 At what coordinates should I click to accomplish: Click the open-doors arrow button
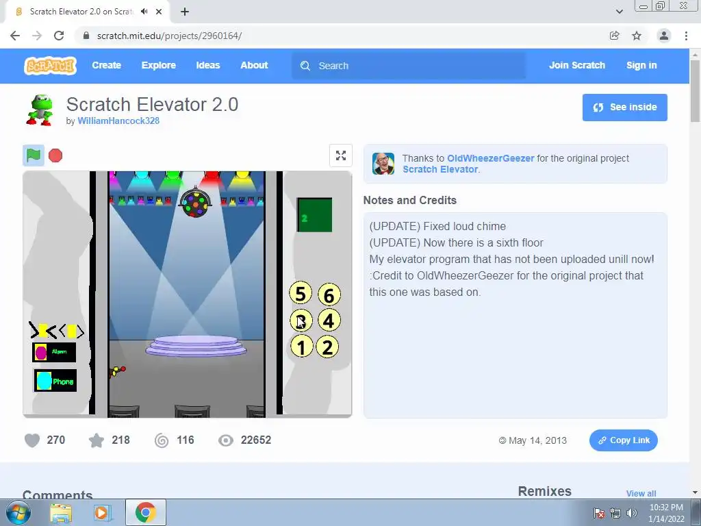point(71,331)
